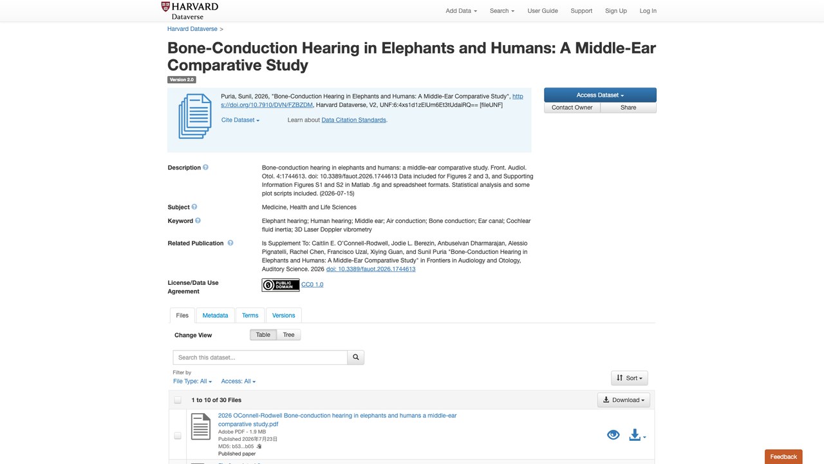Check the PDF file's checkbox

[178, 436]
